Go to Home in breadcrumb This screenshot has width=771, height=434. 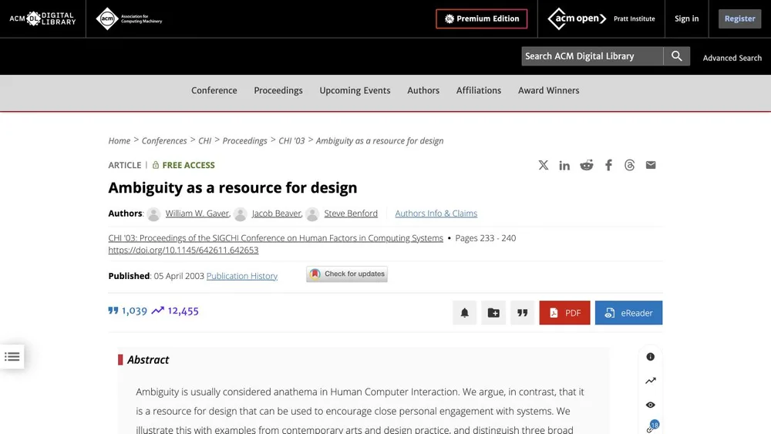click(x=120, y=141)
